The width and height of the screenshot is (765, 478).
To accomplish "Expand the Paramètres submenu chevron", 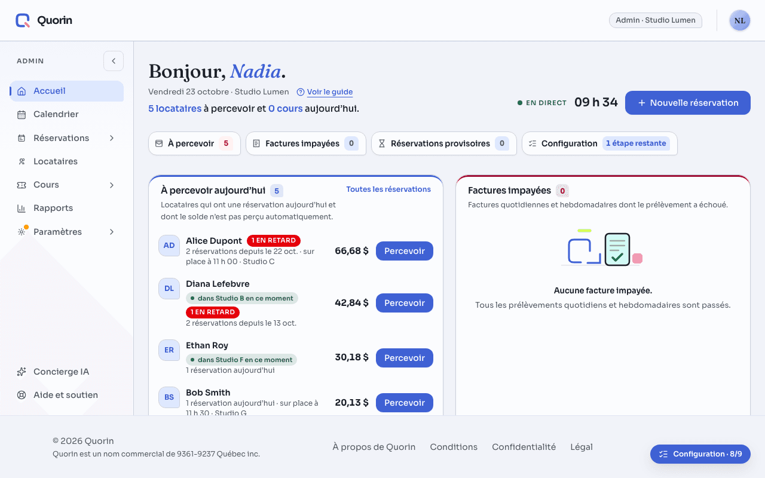I will tap(111, 232).
